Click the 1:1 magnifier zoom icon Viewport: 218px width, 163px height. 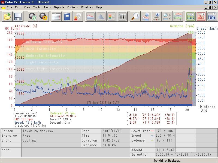(135, 16)
